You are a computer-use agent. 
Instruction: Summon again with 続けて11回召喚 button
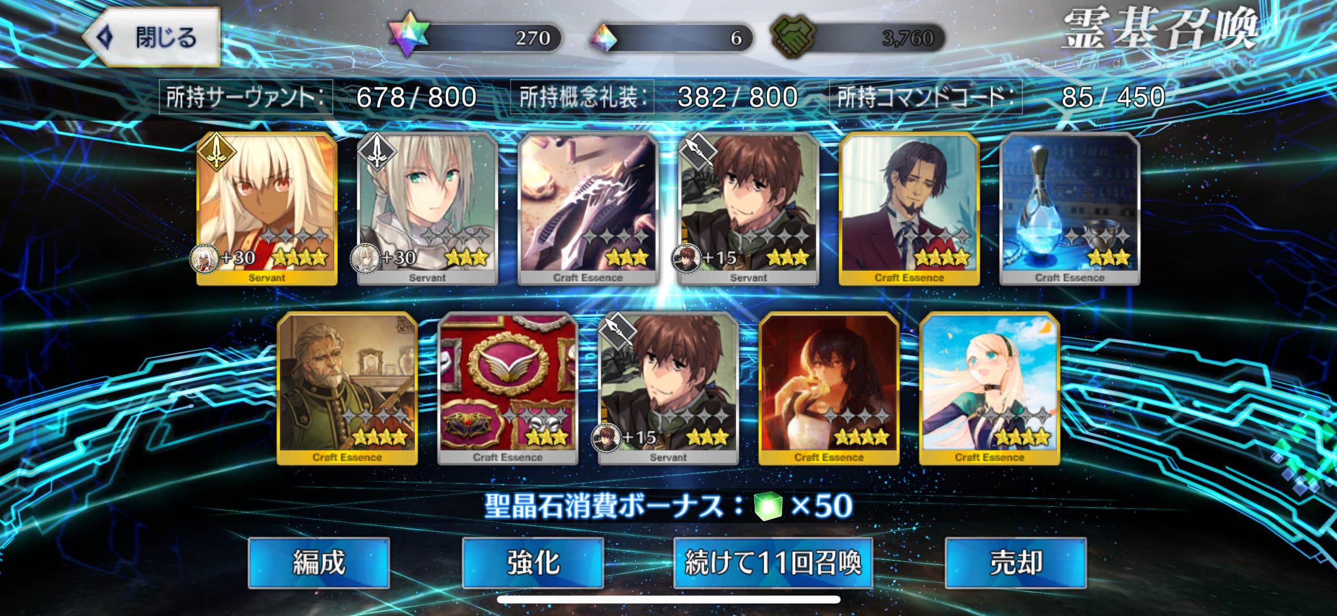773,563
